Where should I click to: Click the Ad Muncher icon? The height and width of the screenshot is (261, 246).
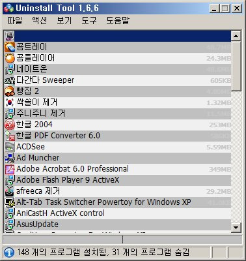[10, 158]
